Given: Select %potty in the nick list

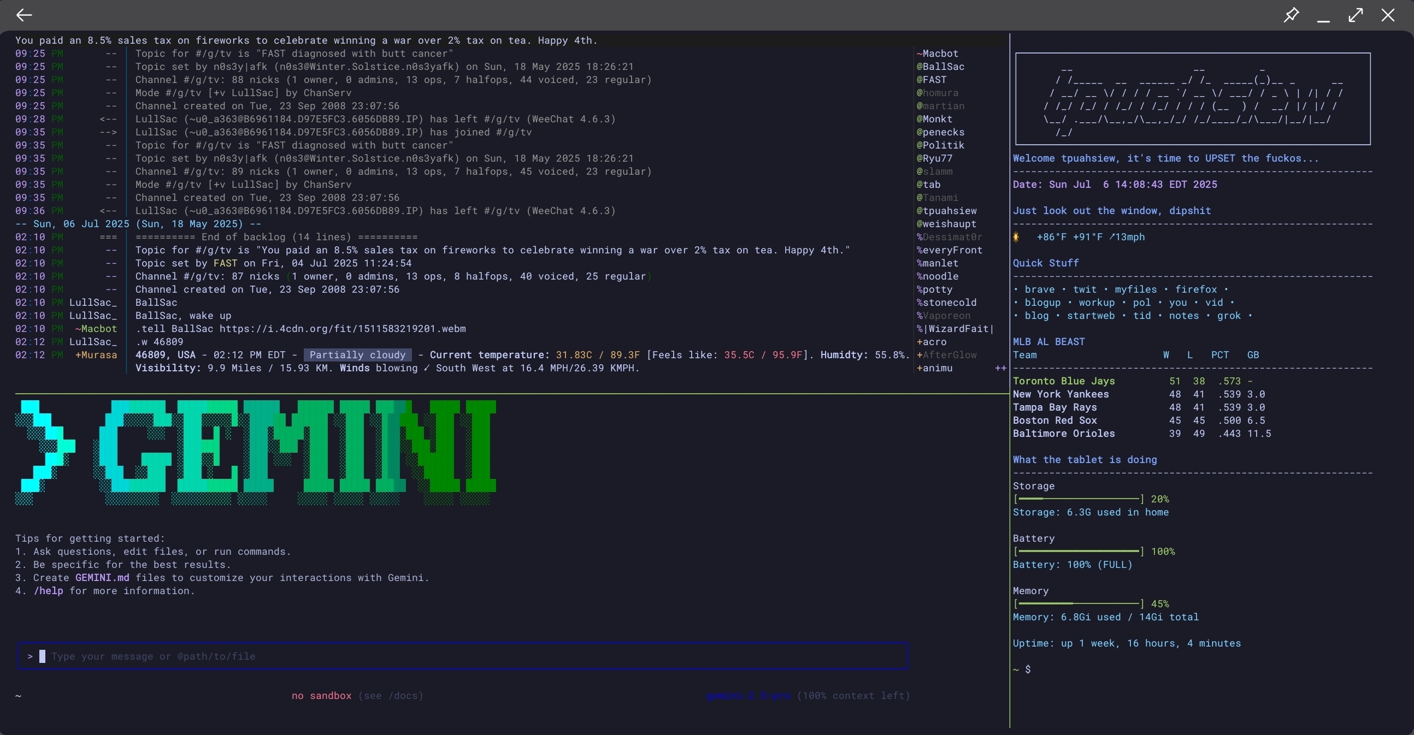Looking at the screenshot, I should coord(934,289).
